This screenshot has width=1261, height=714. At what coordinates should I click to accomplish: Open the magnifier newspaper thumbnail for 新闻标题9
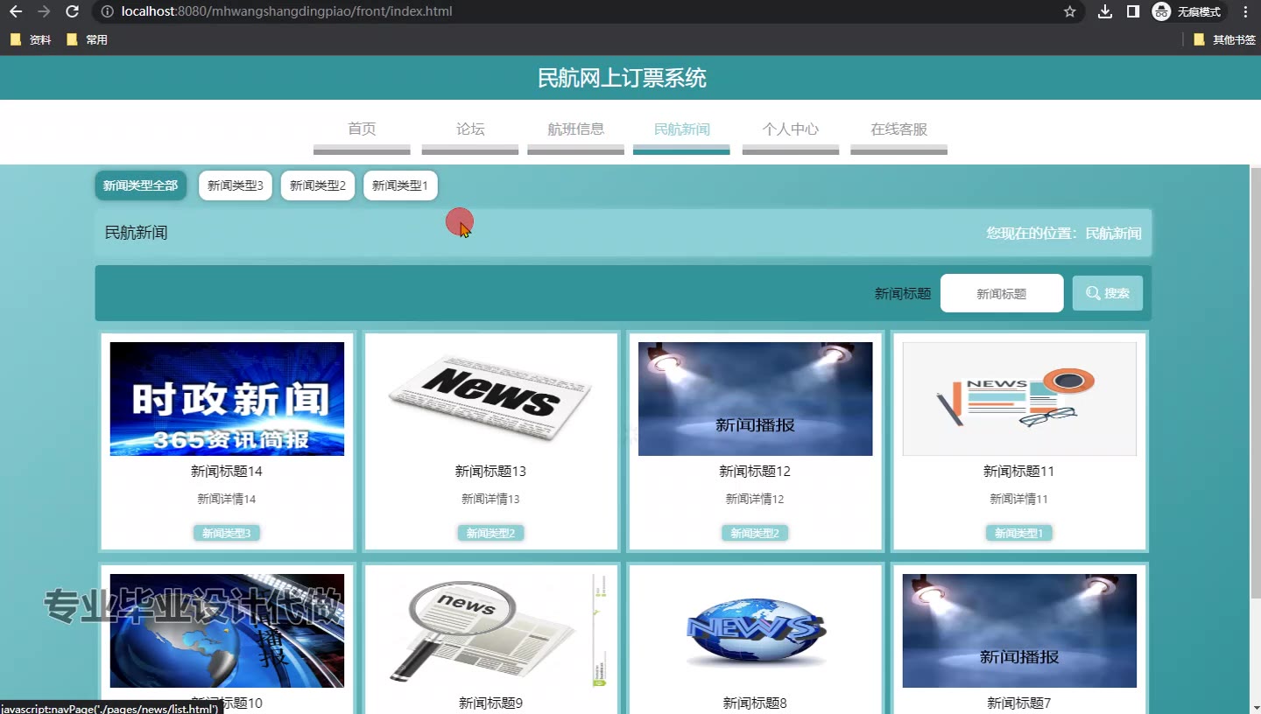[490, 631]
